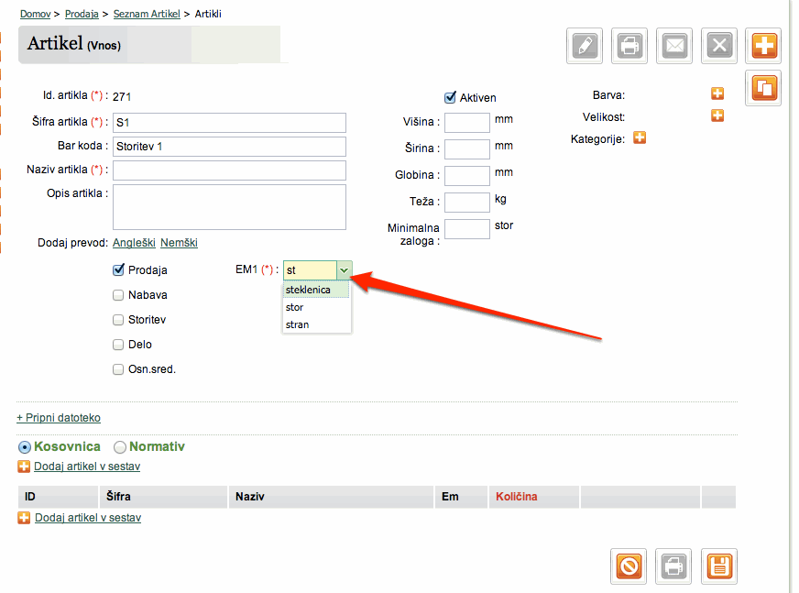This screenshot has height=593, width=799.
Task: Click the bottom printer icon
Action: [673, 566]
